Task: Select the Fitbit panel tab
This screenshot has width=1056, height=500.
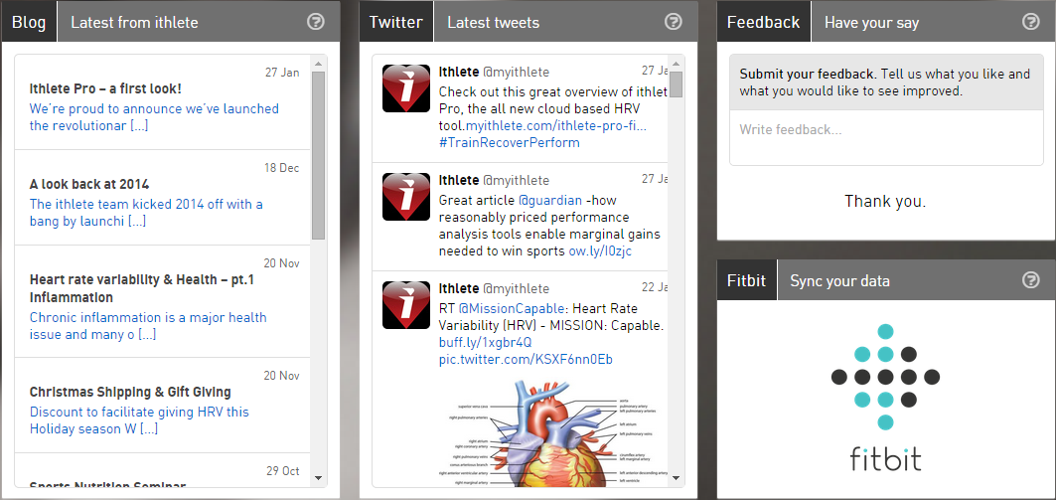Action: coord(747,279)
